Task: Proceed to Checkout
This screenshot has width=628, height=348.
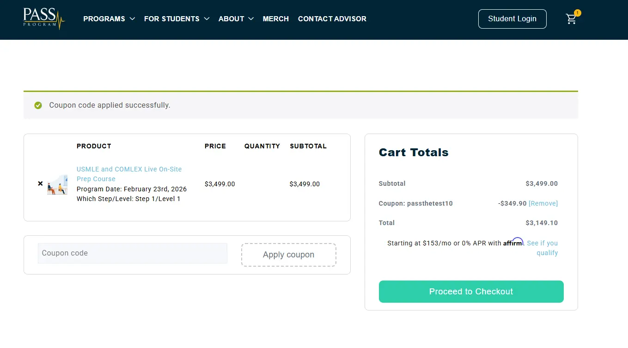Action: click(471, 292)
